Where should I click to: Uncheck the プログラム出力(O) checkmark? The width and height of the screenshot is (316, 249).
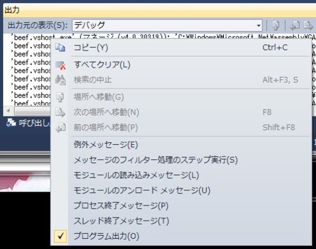click(x=61, y=236)
